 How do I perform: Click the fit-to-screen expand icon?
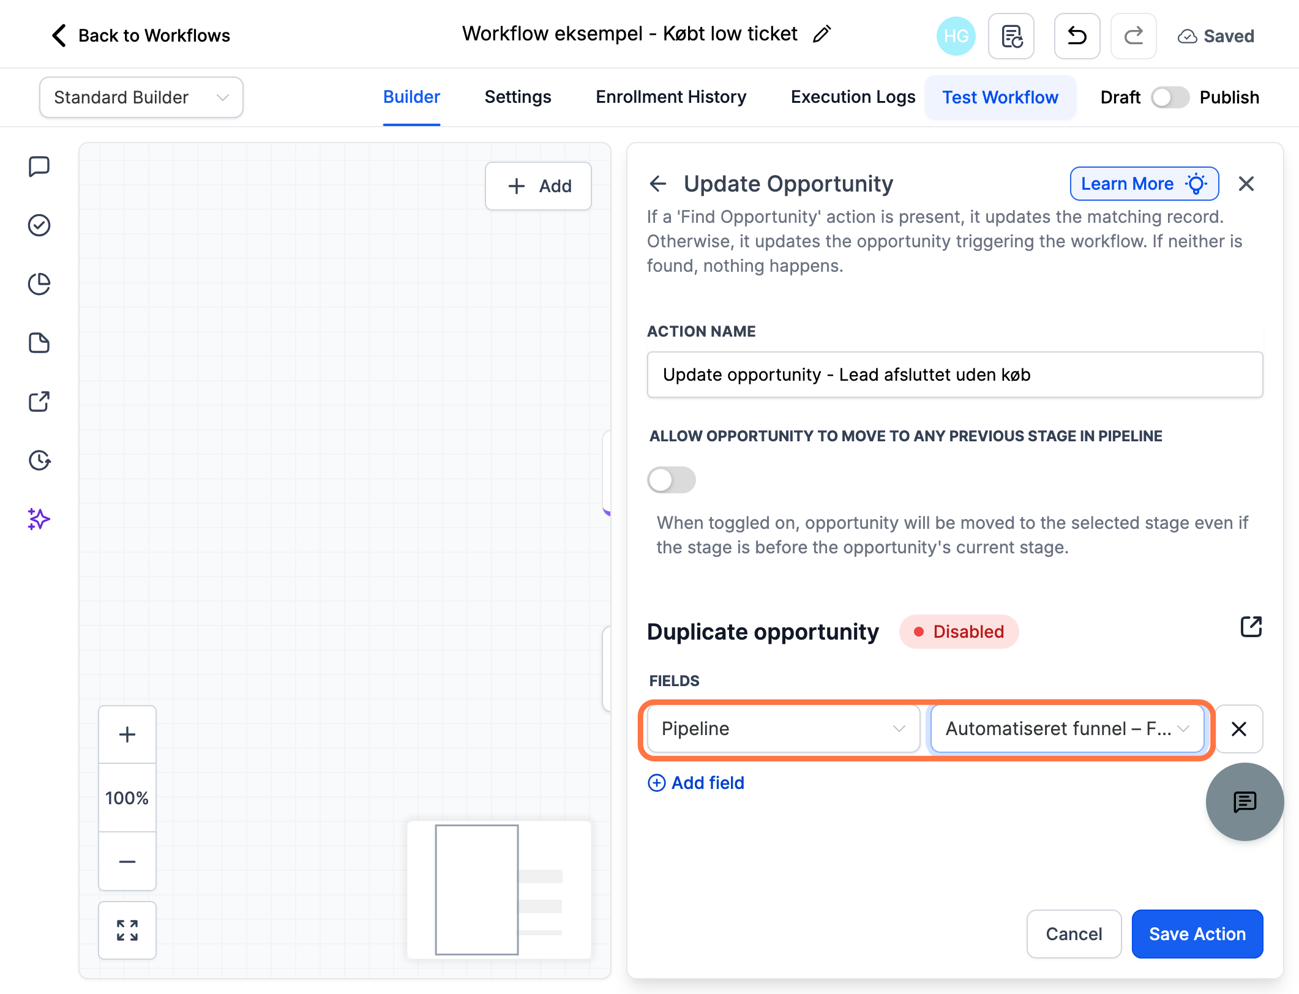pos(127,930)
